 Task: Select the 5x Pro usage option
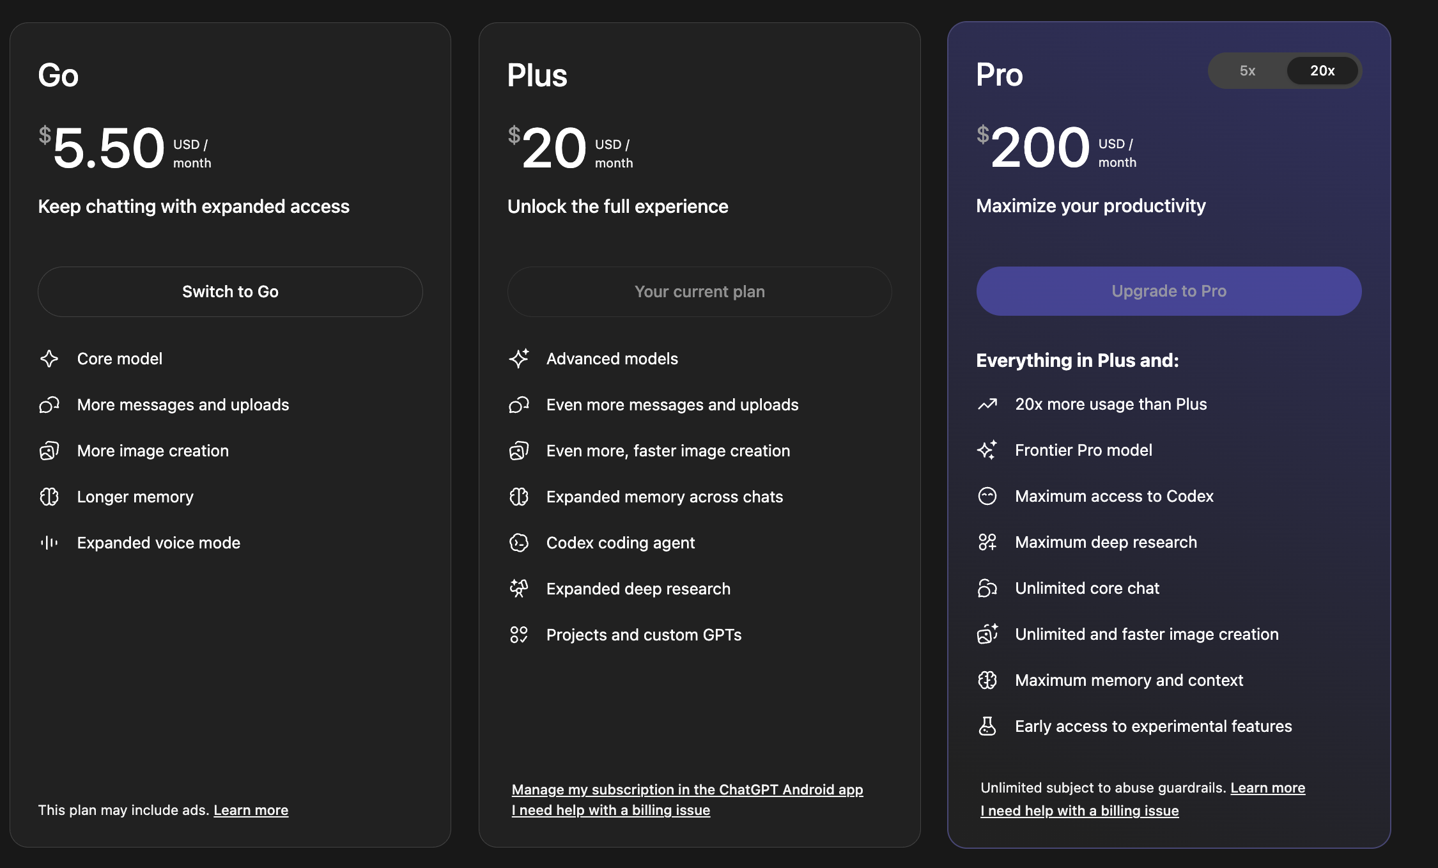pos(1247,71)
